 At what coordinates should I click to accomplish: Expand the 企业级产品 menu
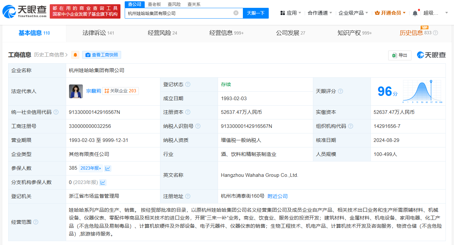pos(353,13)
